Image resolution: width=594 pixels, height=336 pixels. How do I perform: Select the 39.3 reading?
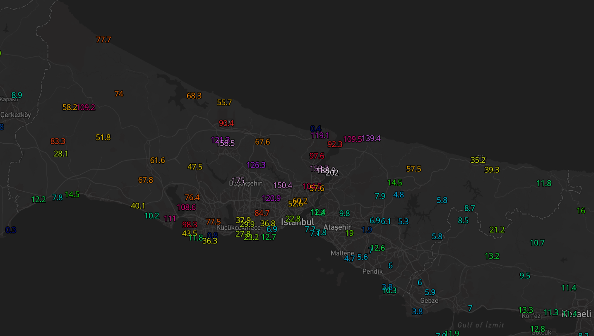click(x=492, y=170)
